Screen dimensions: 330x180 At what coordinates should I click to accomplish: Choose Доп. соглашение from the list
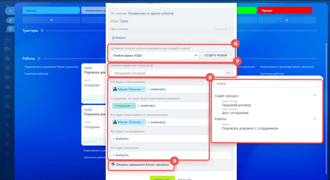coord(235,113)
